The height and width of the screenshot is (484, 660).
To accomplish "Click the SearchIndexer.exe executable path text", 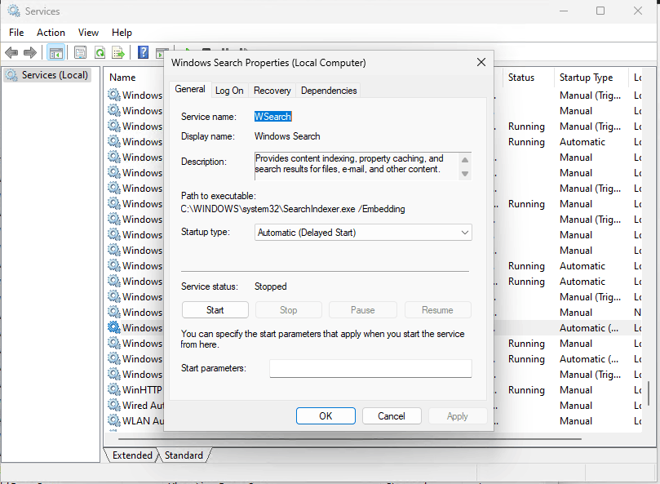I will click(293, 209).
